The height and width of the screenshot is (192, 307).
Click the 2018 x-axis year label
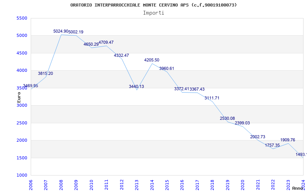[x=212, y=185]
